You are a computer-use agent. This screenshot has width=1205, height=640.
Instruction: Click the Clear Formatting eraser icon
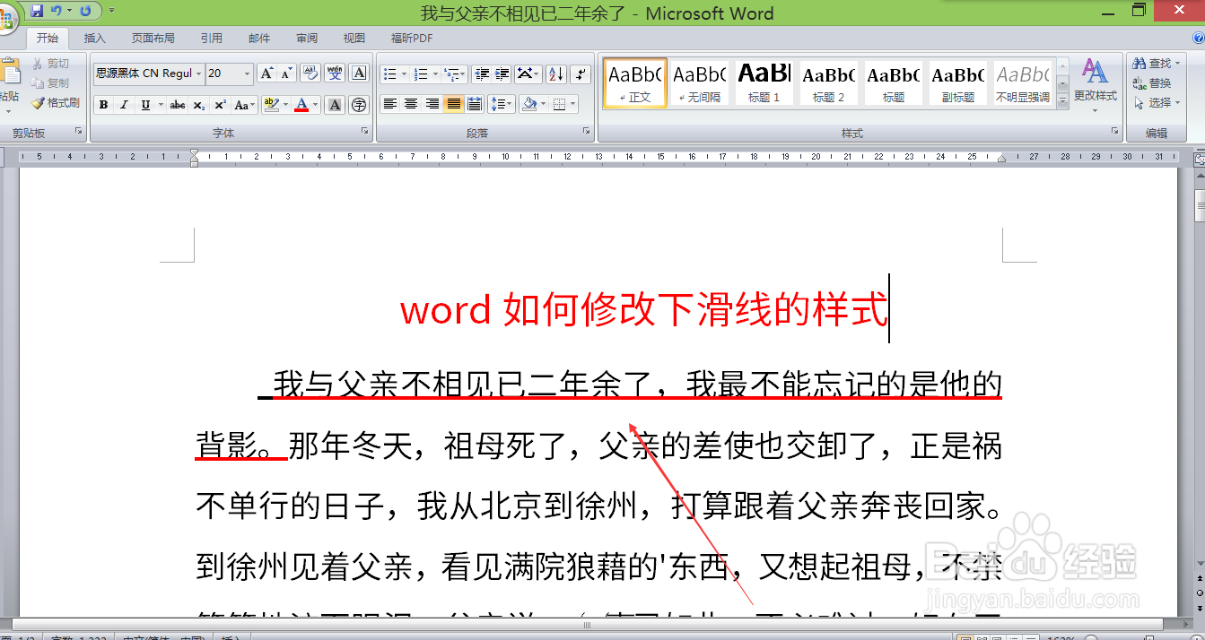point(310,74)
